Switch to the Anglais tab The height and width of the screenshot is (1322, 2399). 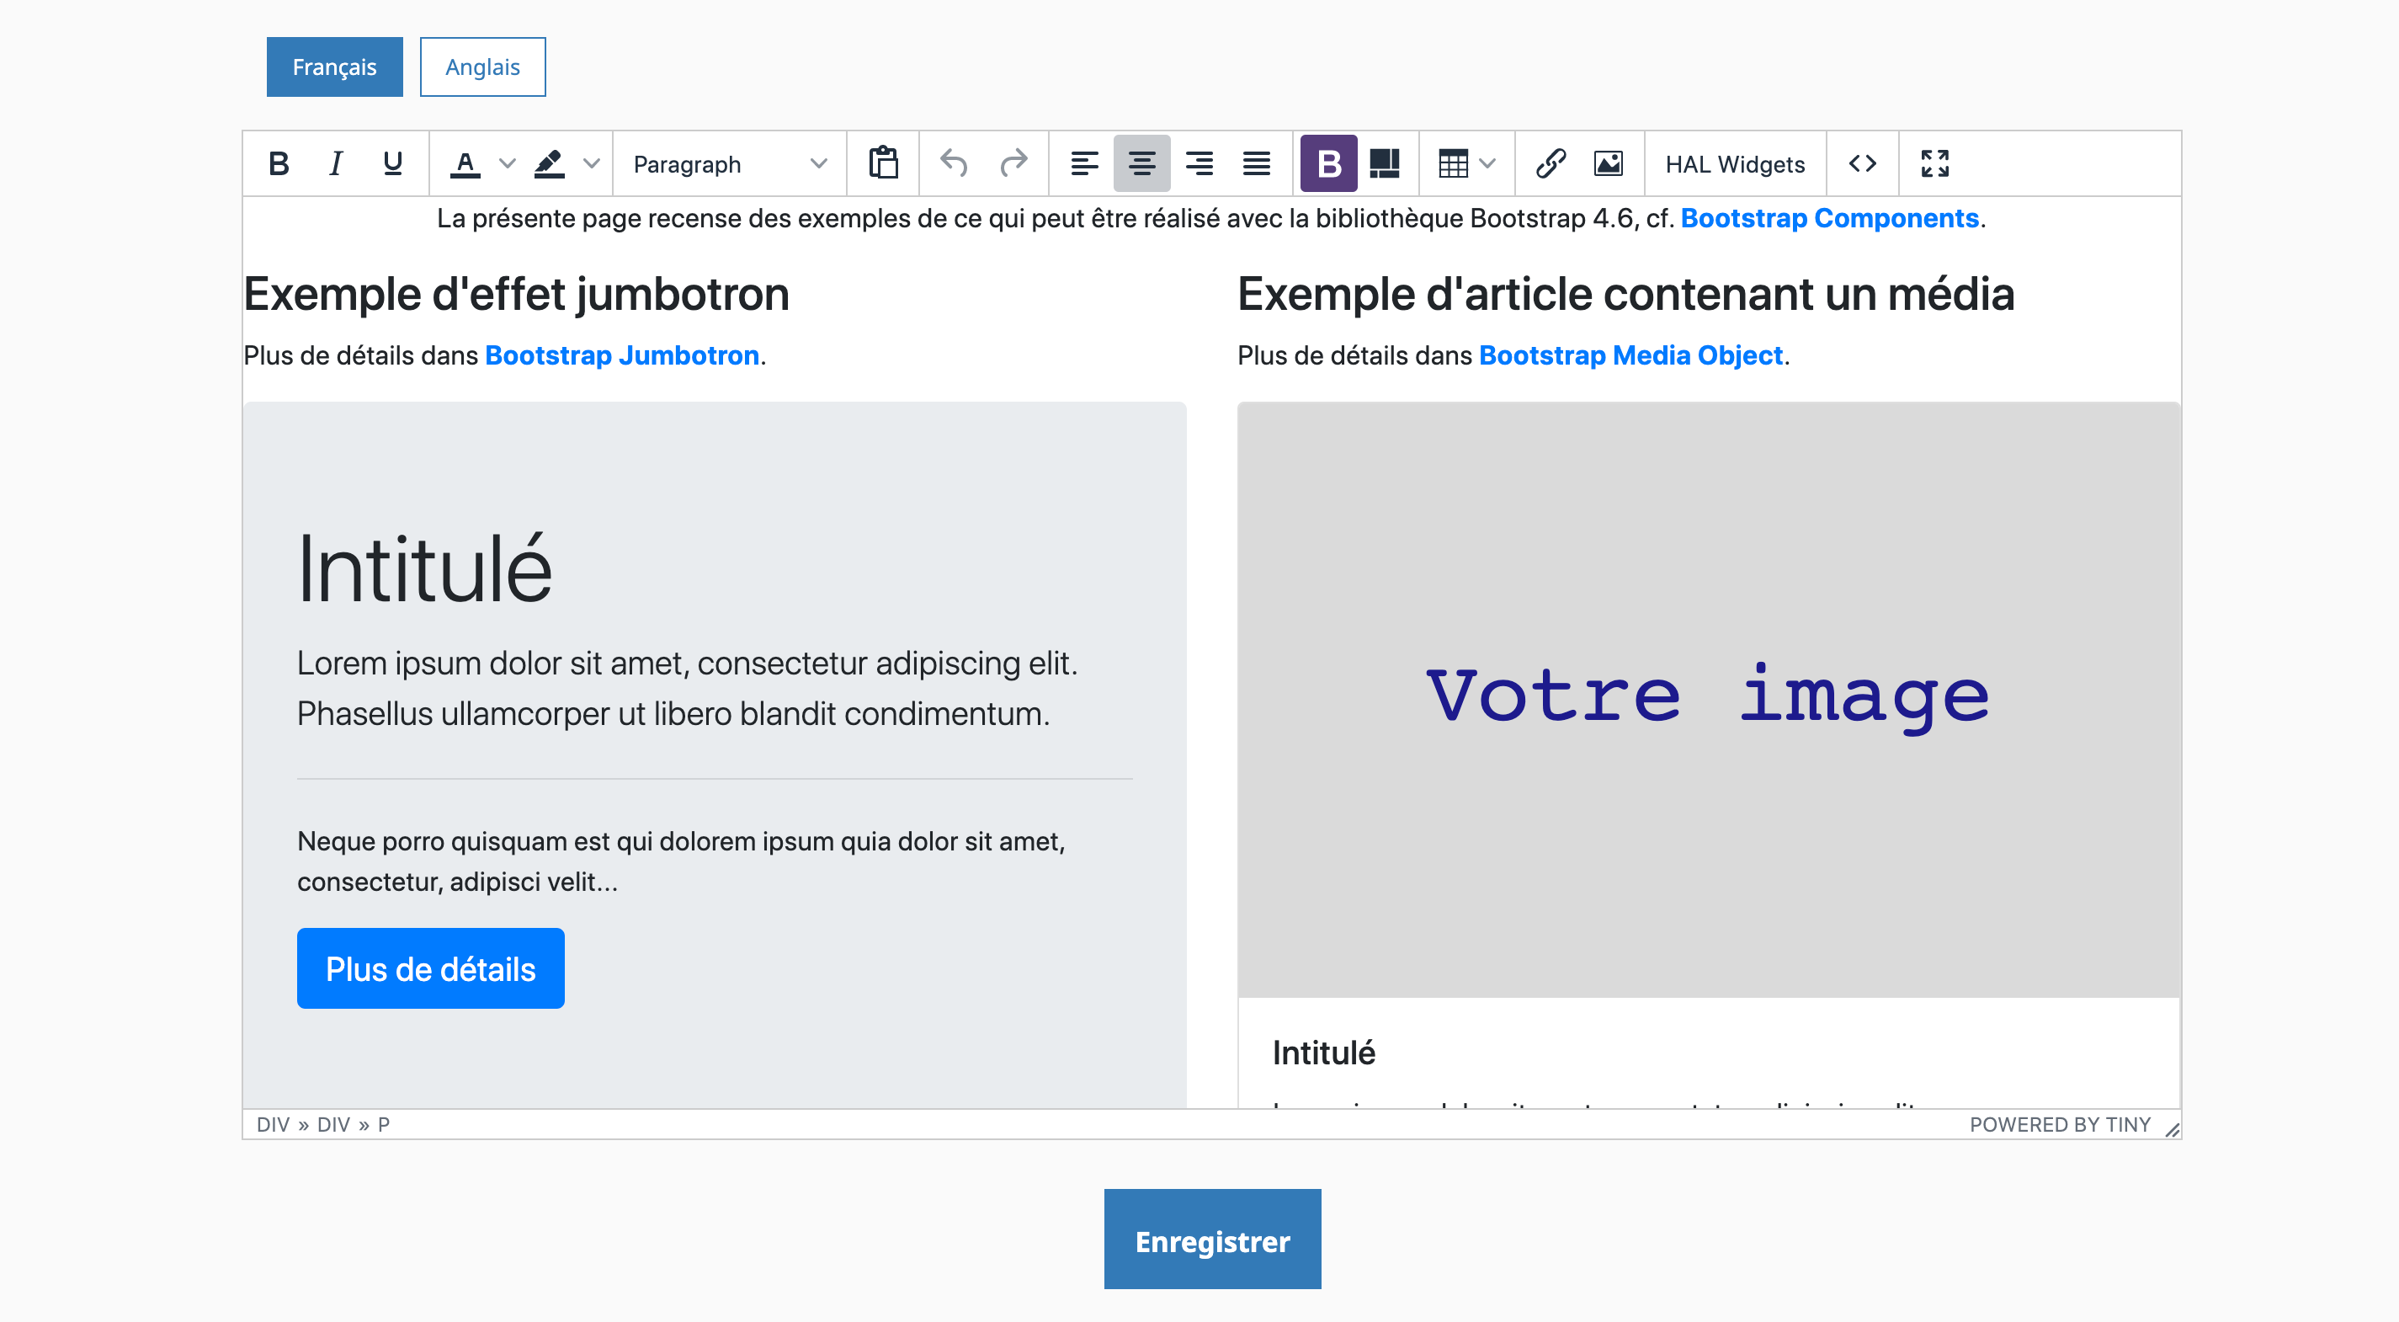482,67
